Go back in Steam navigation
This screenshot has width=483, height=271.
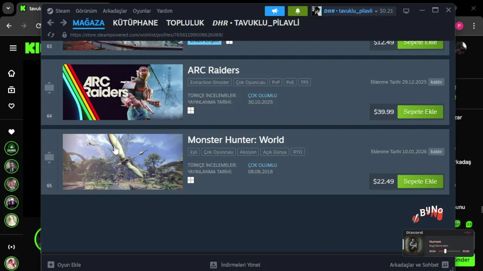[51, 23]
